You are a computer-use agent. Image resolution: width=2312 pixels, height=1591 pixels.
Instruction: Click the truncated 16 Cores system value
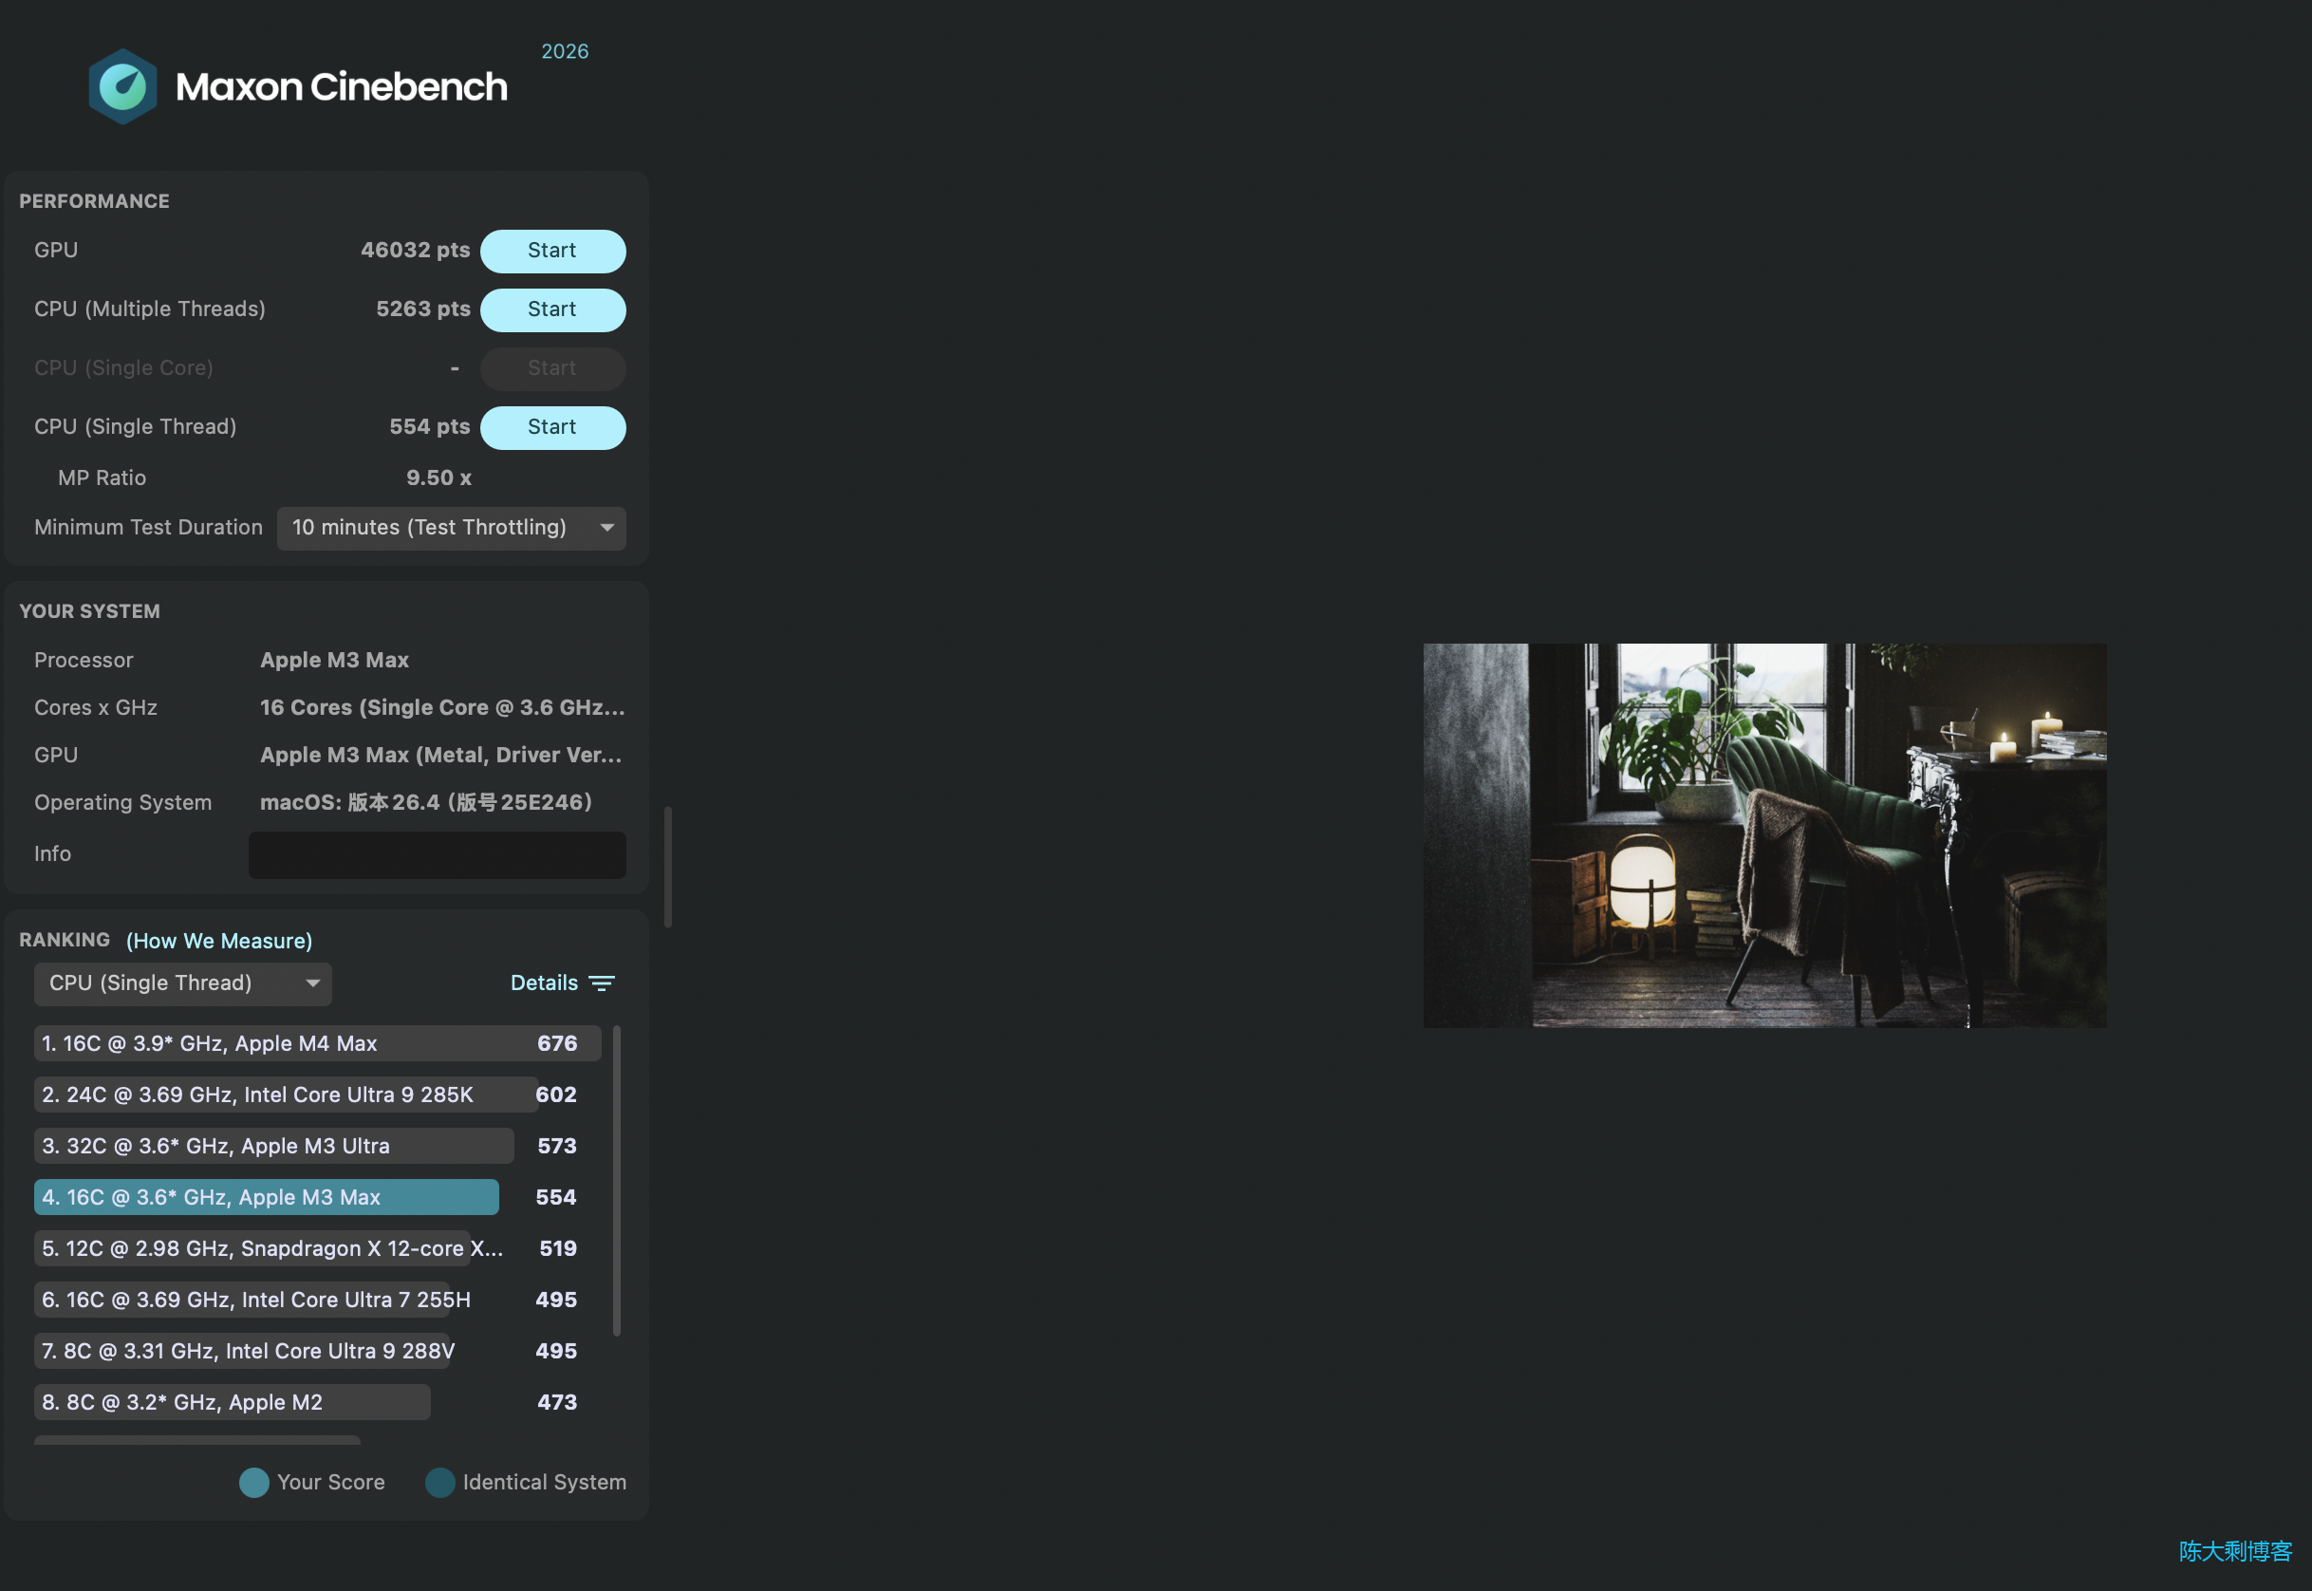pyautogui.click(x=442, y=708)
